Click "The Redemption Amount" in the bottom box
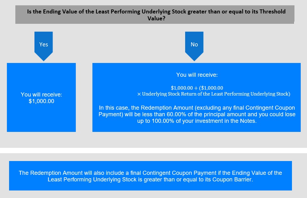This screenshot has width=307, height=198. 46,173
